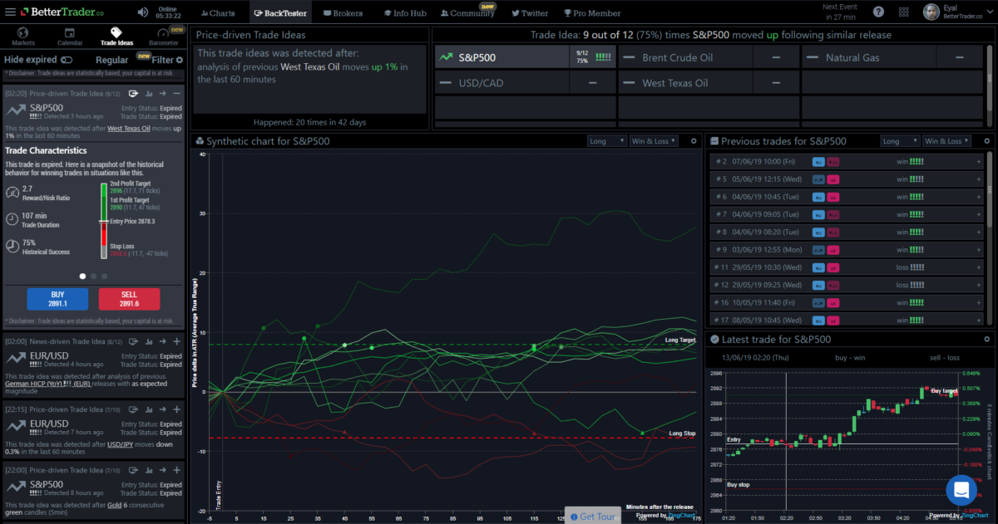This screenshot has height=524, width=998.
Task: Switch to the BackTester tab
Action: (x=281, y=12)
